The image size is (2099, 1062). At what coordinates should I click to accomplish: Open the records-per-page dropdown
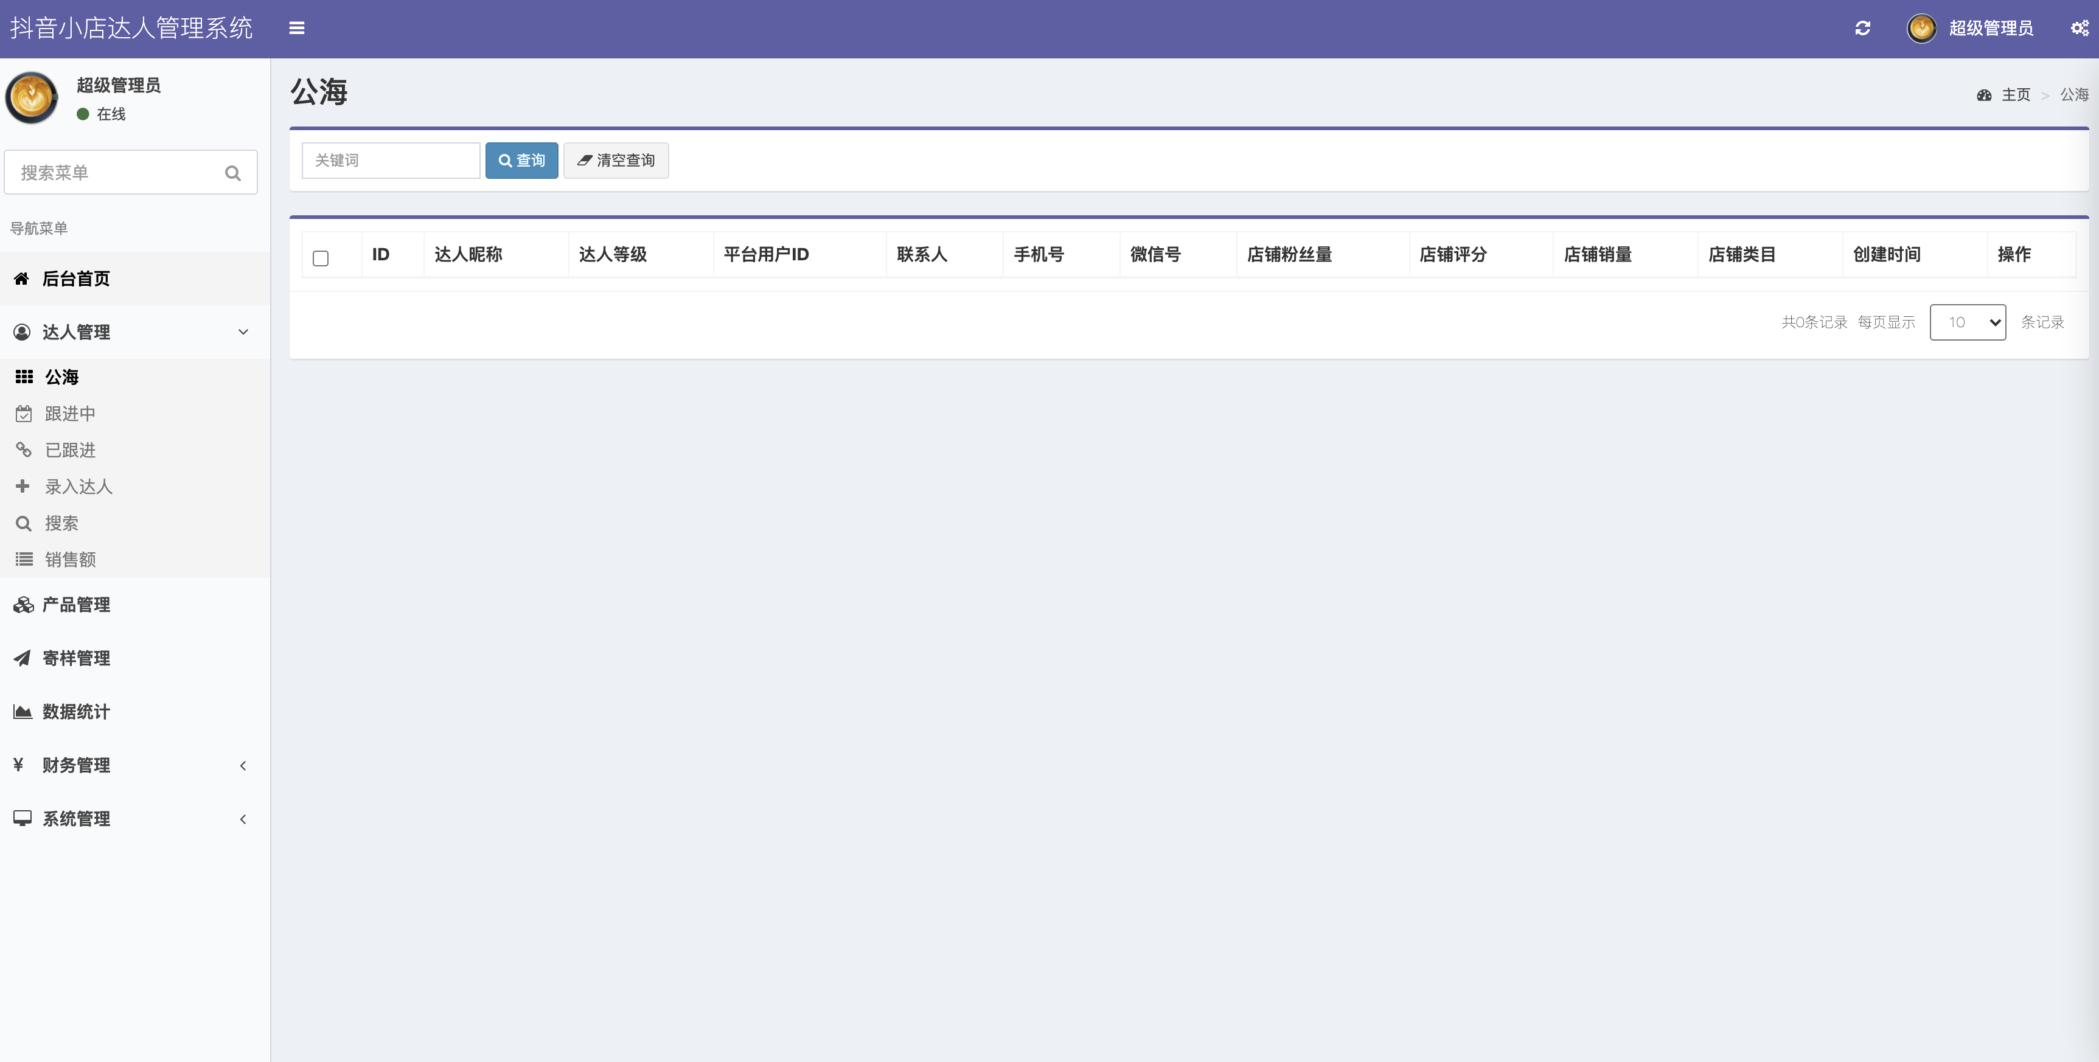pyautogui.click(x=1967, y=322)
